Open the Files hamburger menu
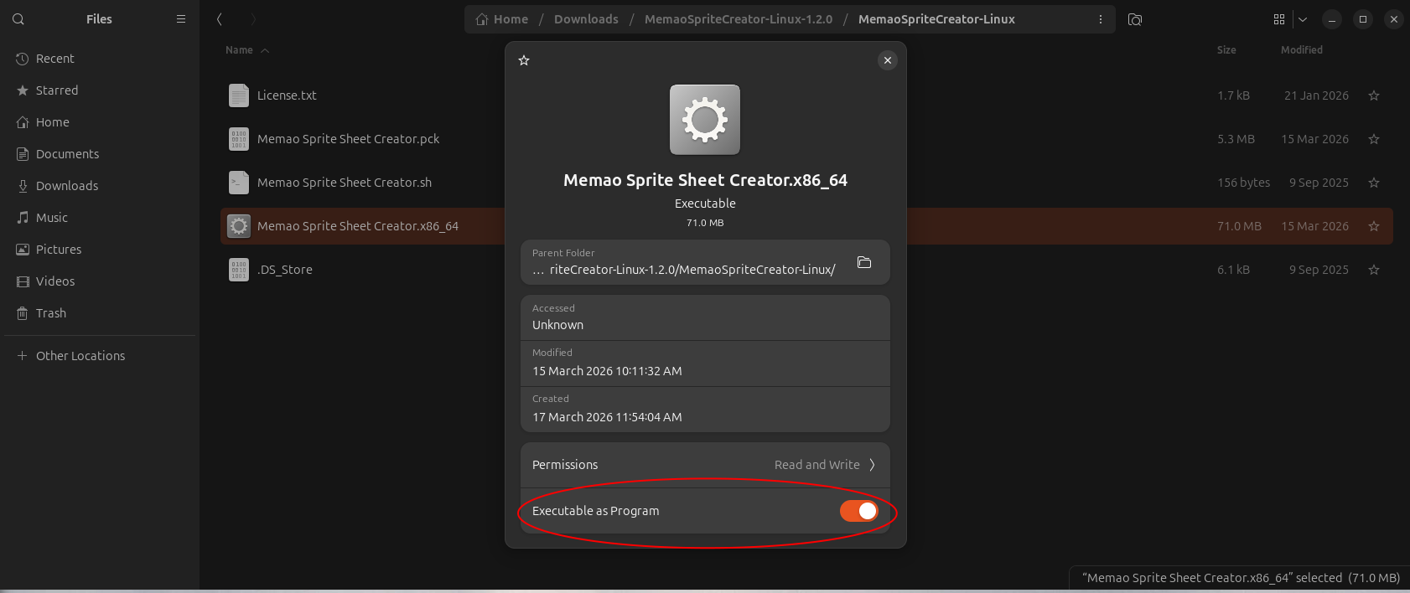 tap(181, 19)
